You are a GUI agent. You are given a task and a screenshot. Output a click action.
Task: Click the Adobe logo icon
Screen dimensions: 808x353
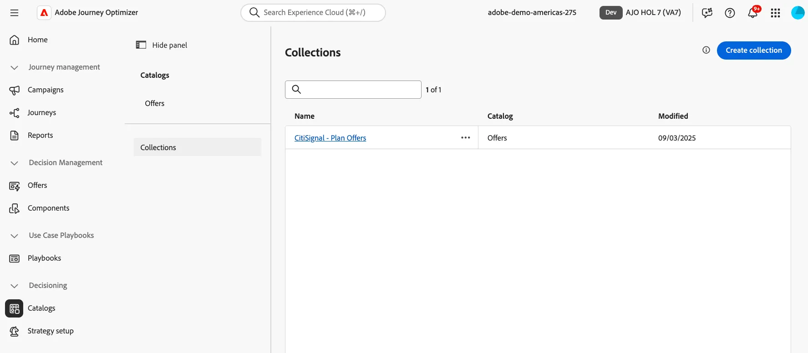click(44, 13)
